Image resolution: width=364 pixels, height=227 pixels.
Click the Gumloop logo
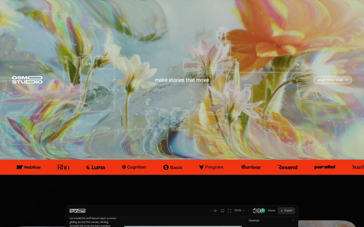coord(251,167)
